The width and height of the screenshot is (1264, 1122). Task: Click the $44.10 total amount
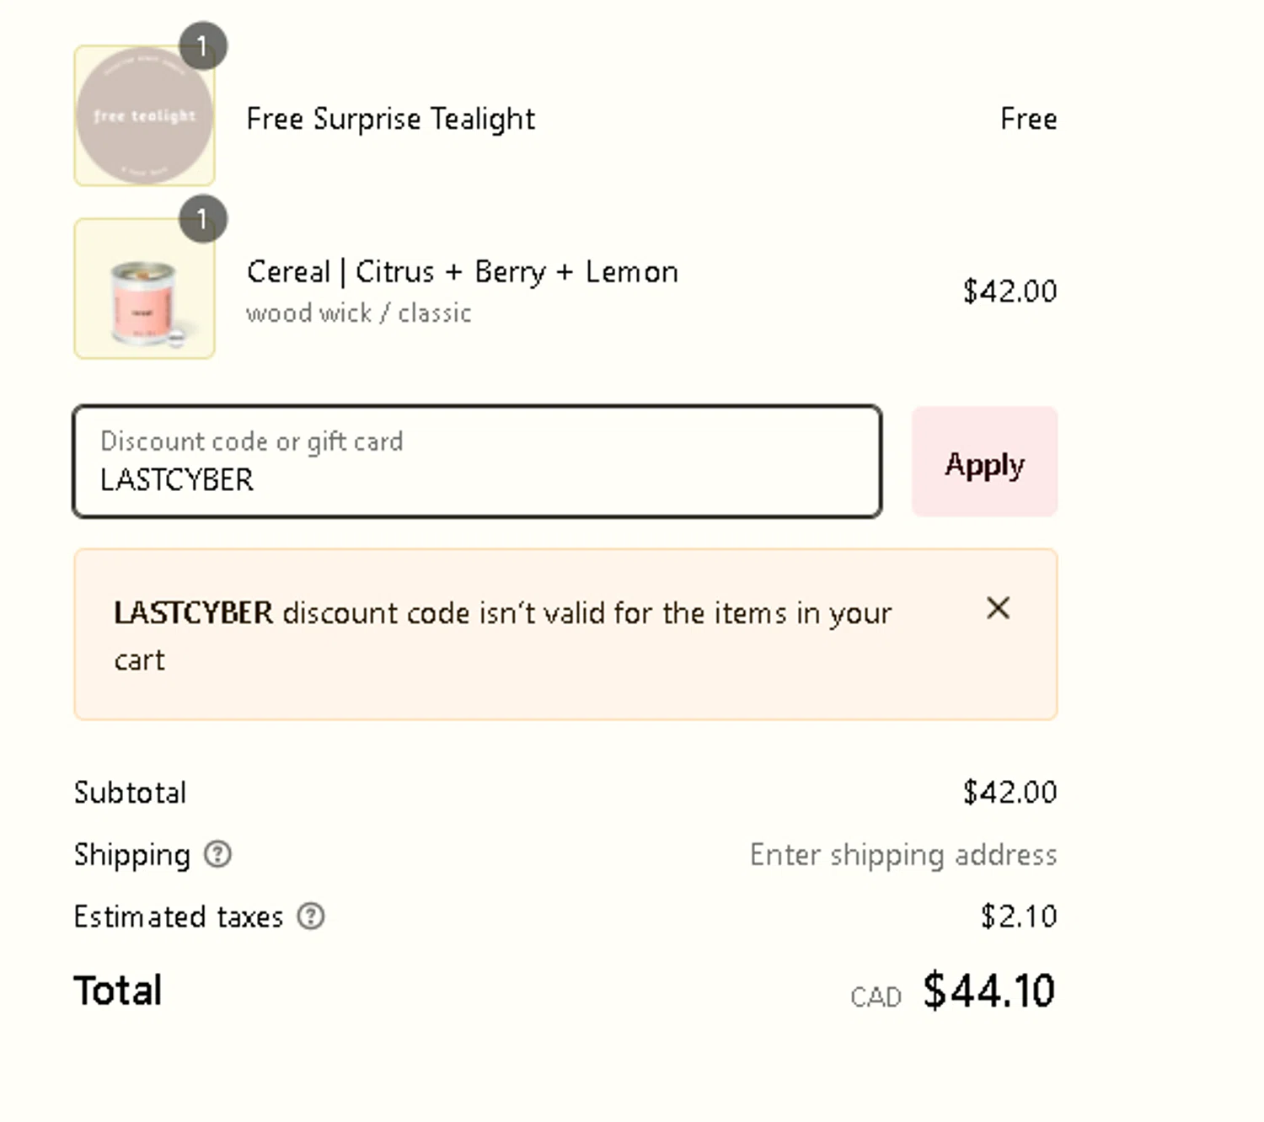988,990
